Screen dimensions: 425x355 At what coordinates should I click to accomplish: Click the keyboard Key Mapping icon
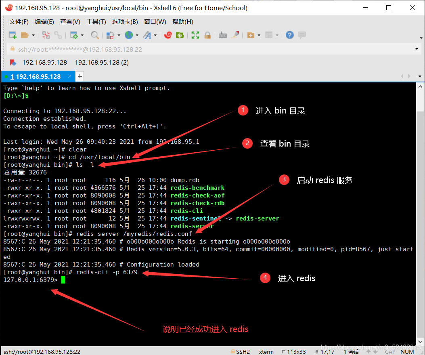coord(222,35)
